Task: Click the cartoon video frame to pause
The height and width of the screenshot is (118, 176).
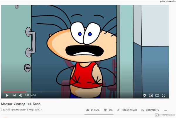Action: (85, 48)
